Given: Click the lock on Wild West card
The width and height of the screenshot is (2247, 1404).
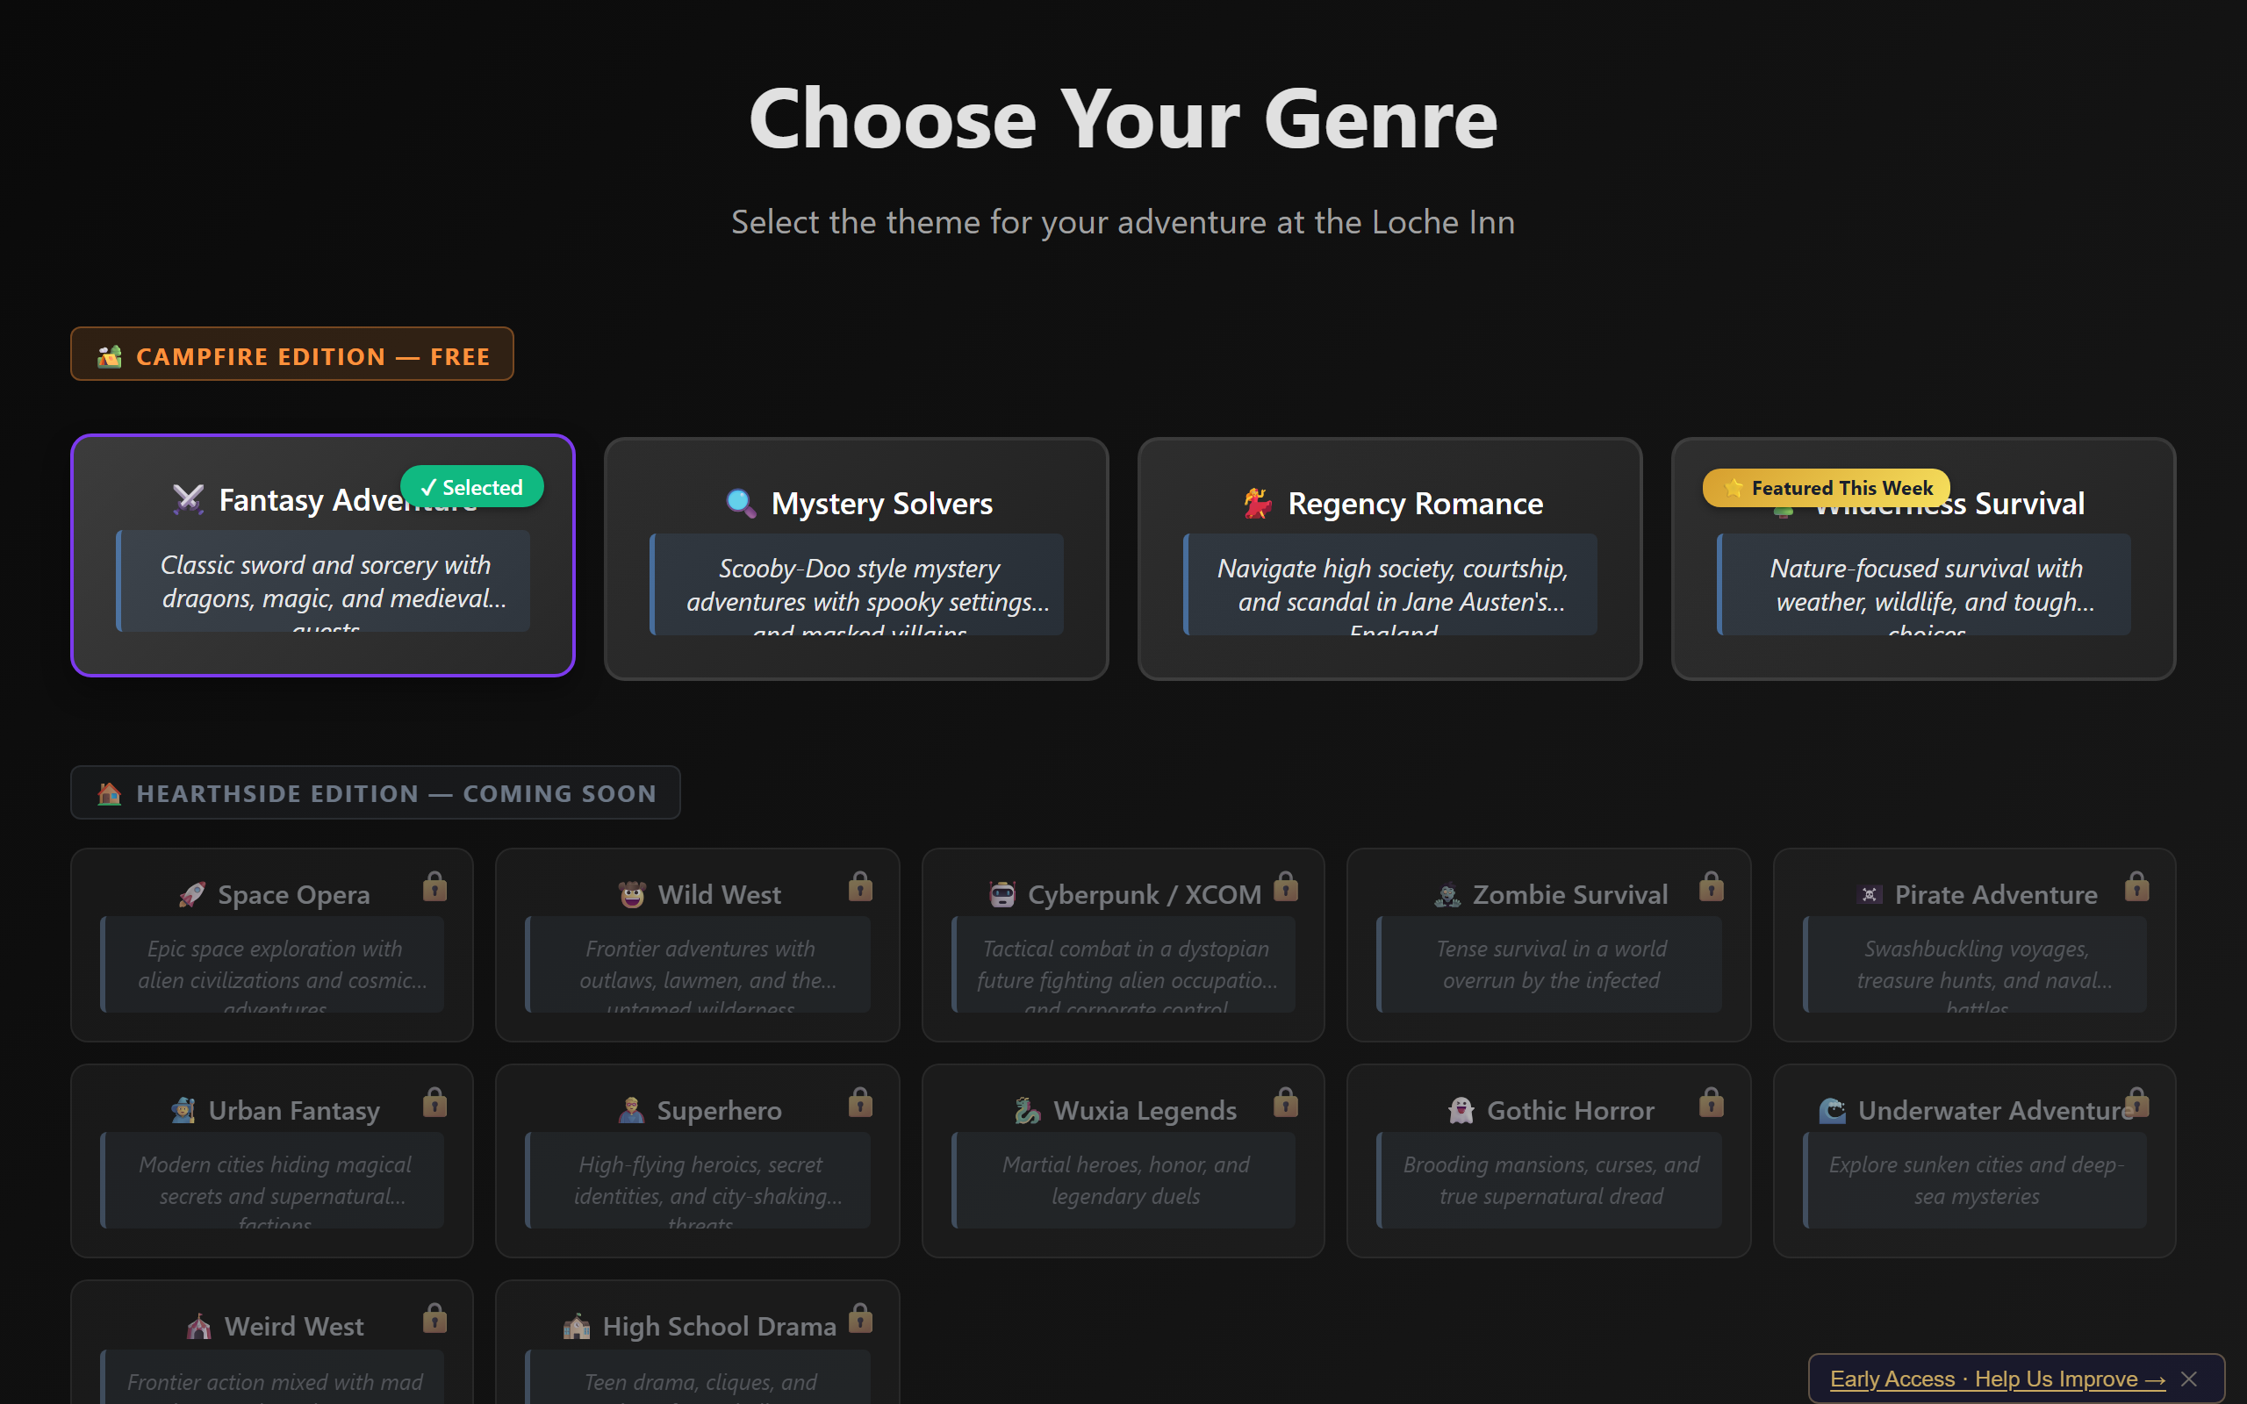Looking at the screenshot, I should [860, 888].
